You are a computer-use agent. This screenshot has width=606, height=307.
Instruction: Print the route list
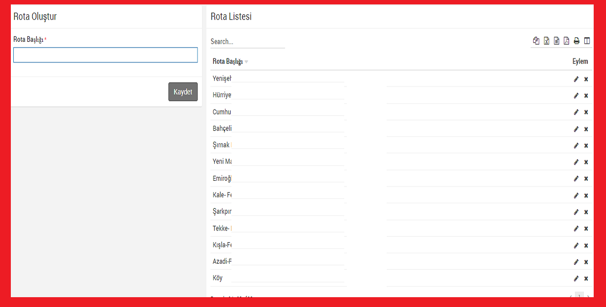click(x=576, y=41)
